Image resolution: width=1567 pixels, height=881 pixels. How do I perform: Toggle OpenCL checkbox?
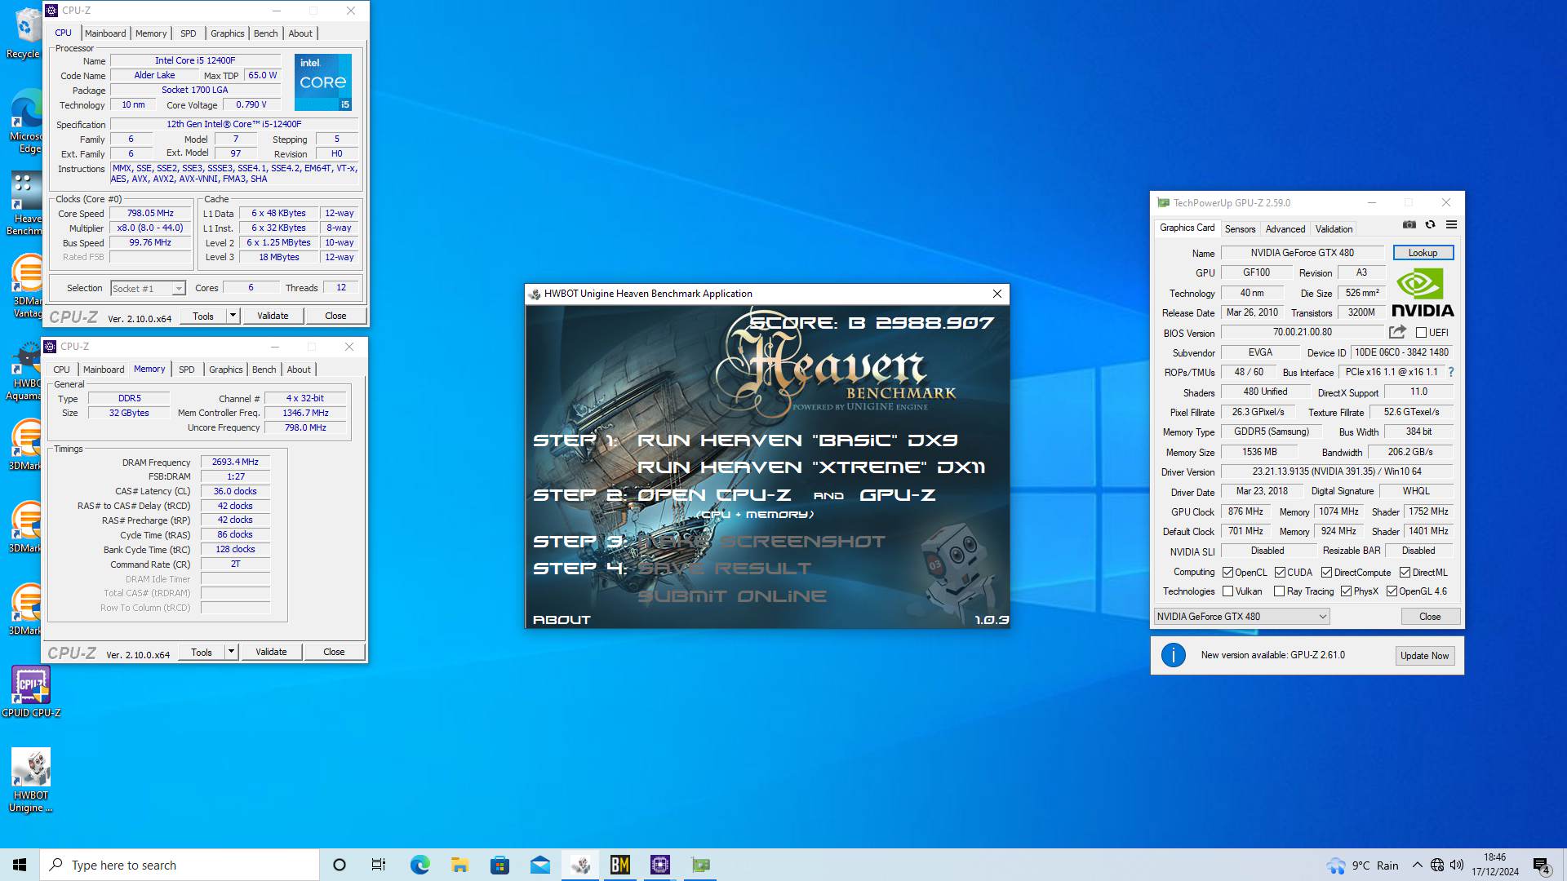1227,573
